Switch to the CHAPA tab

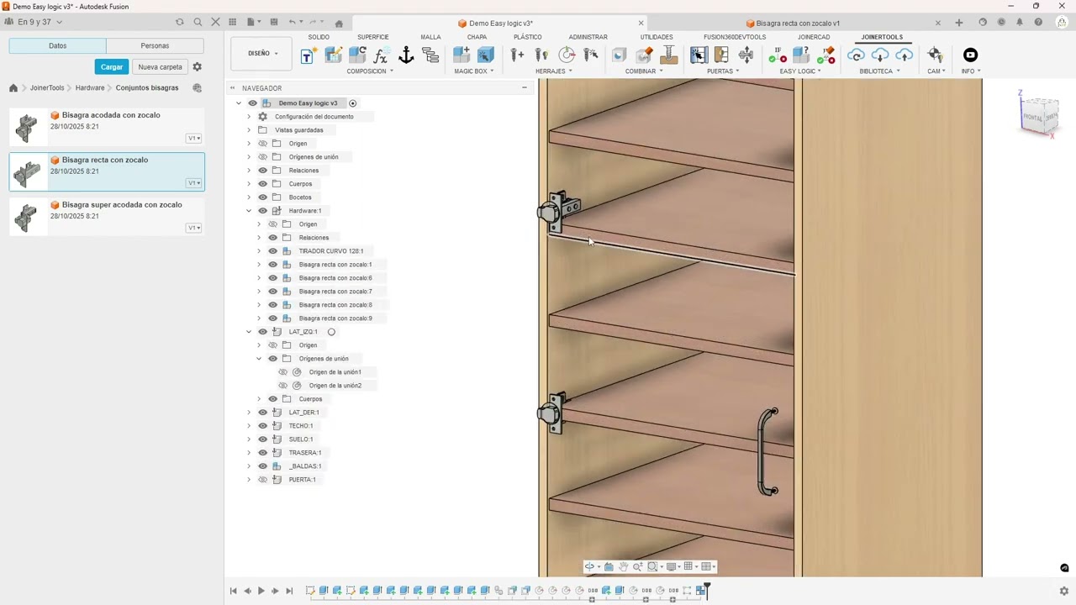click(477, 37)
